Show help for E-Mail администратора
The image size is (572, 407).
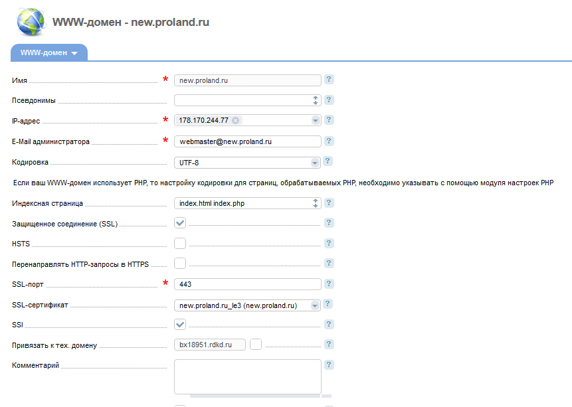(x=329, y=141)
